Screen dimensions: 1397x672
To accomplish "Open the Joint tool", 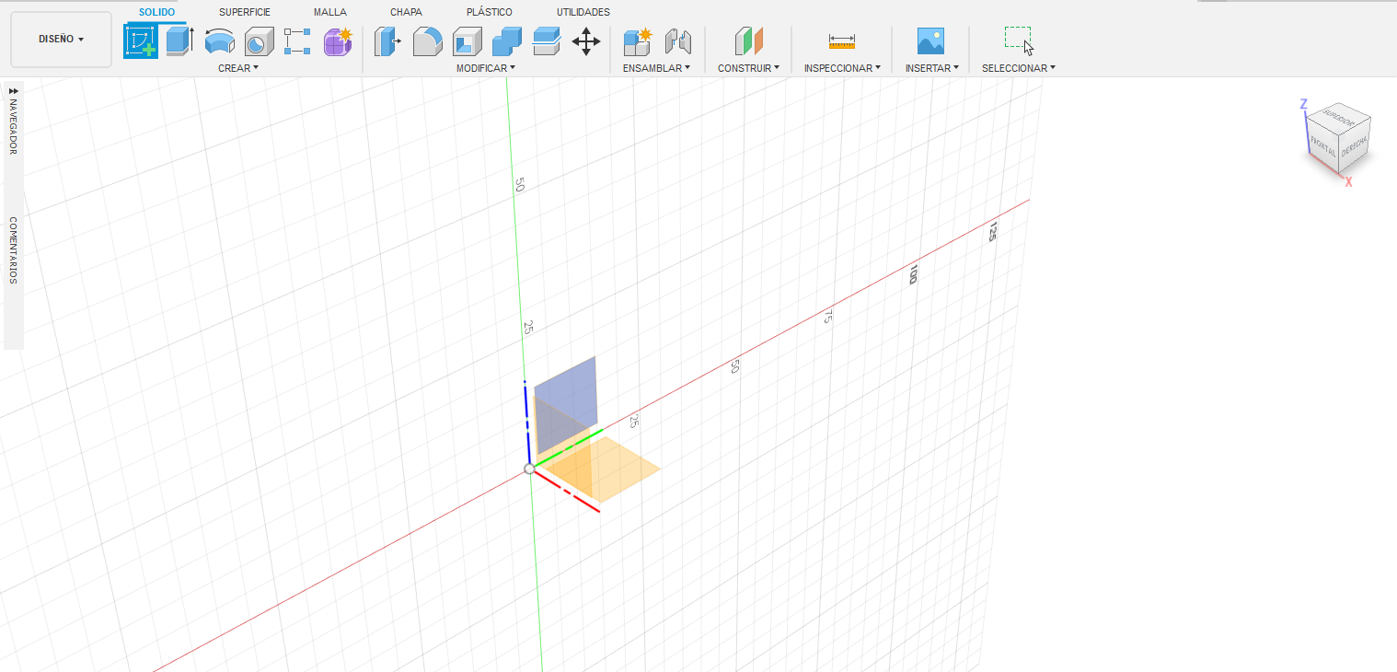I will click(x=677, y=41).
